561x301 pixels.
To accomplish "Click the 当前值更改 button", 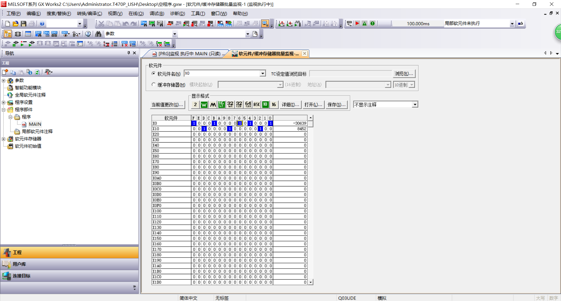I will point(167,105).
